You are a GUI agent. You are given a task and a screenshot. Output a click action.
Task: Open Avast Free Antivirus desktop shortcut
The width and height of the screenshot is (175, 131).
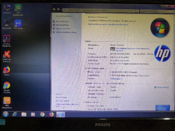7,56
